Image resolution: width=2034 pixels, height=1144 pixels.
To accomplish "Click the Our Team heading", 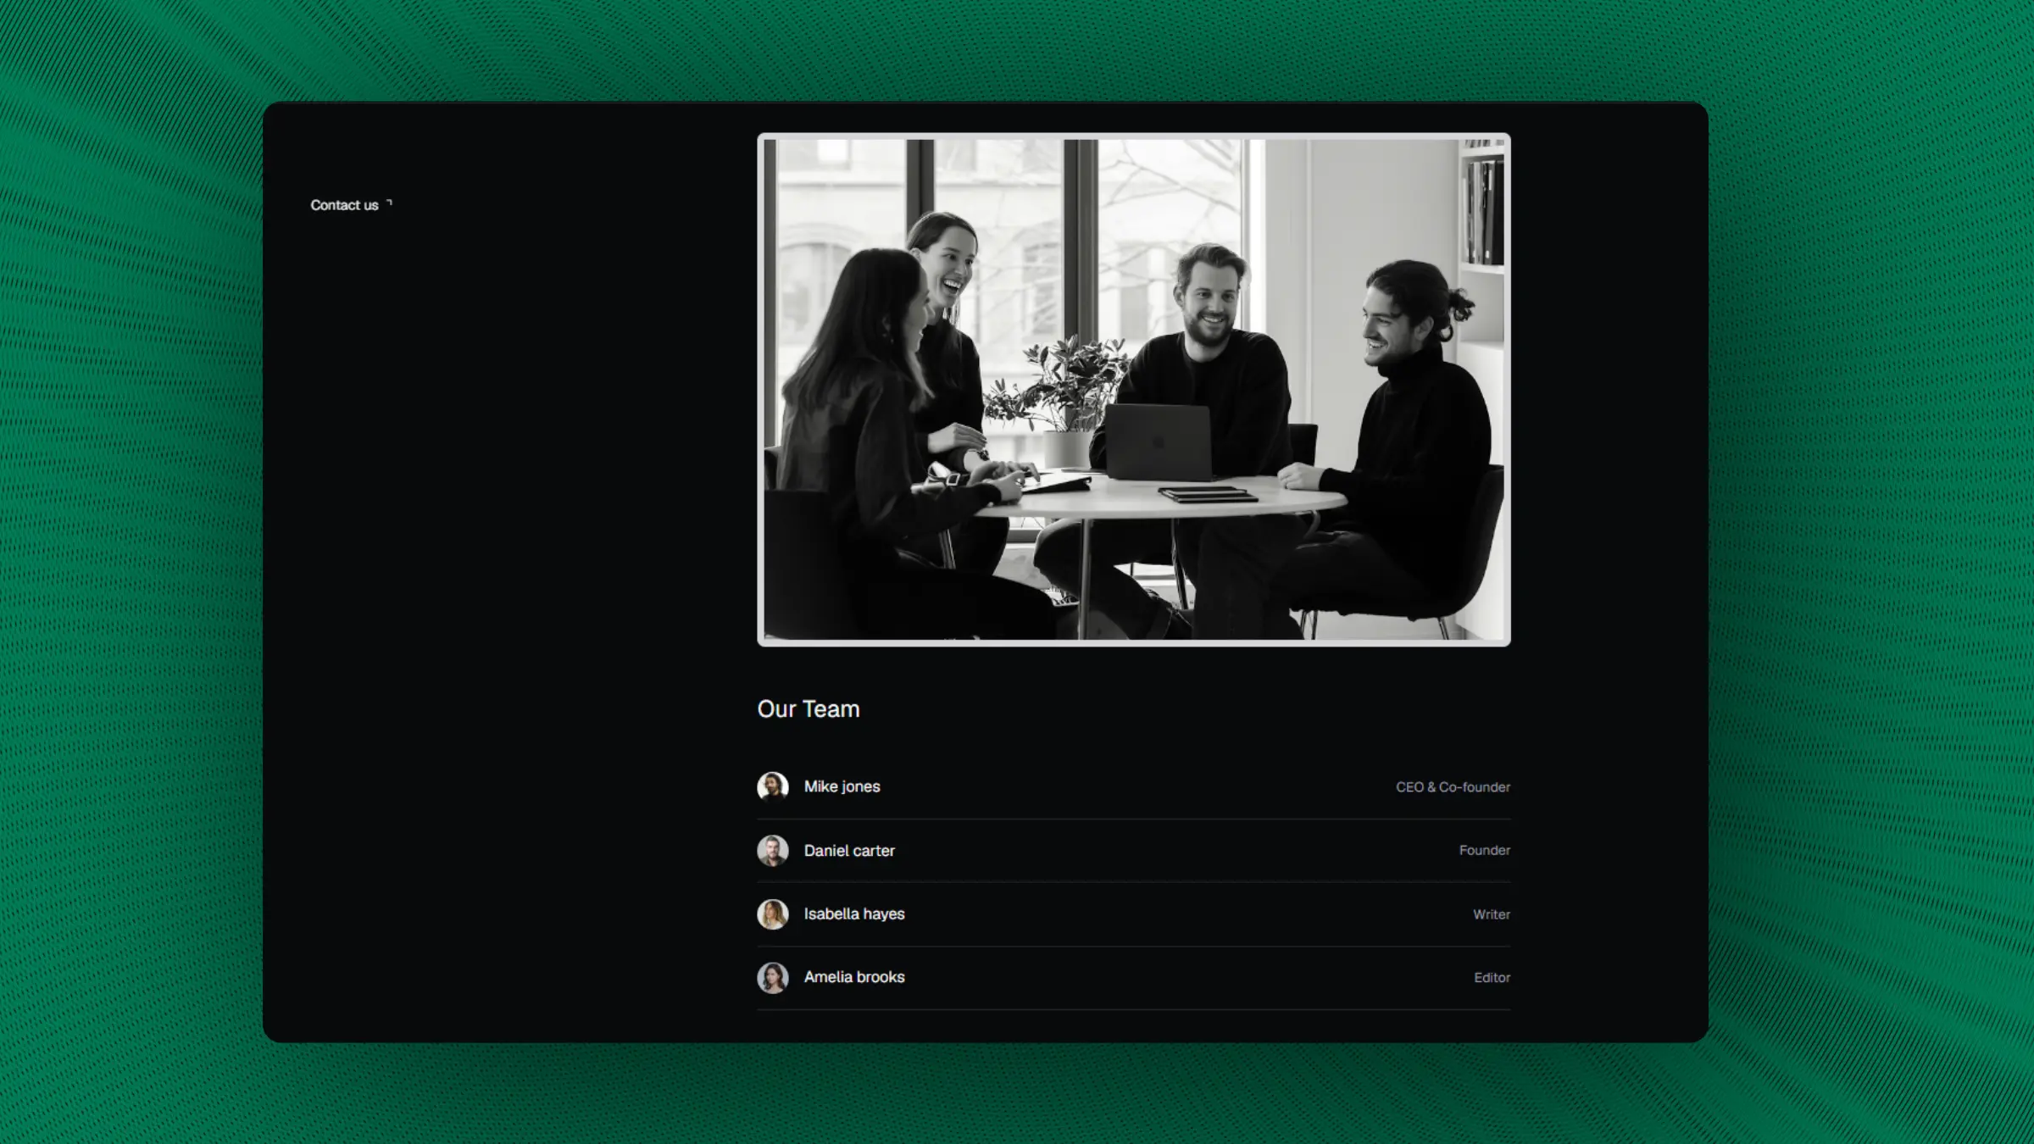I will tap(808, 709).
